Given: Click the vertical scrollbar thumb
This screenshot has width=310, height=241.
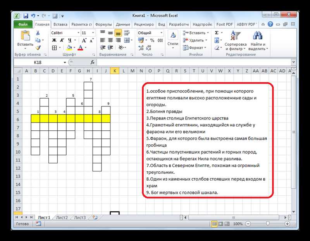Looking at the screenshot, I should [x=294, y=132].
